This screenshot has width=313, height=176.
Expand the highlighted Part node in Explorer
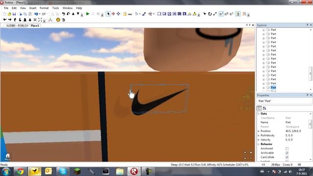coord(264,88)
